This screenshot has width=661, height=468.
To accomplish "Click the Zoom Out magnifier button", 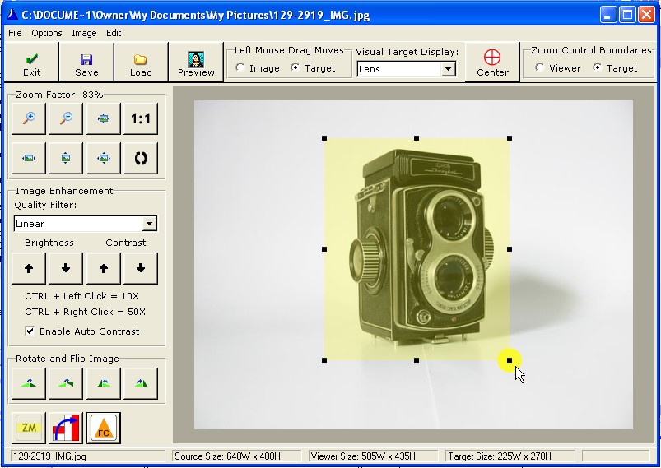I will pos(66,118).
